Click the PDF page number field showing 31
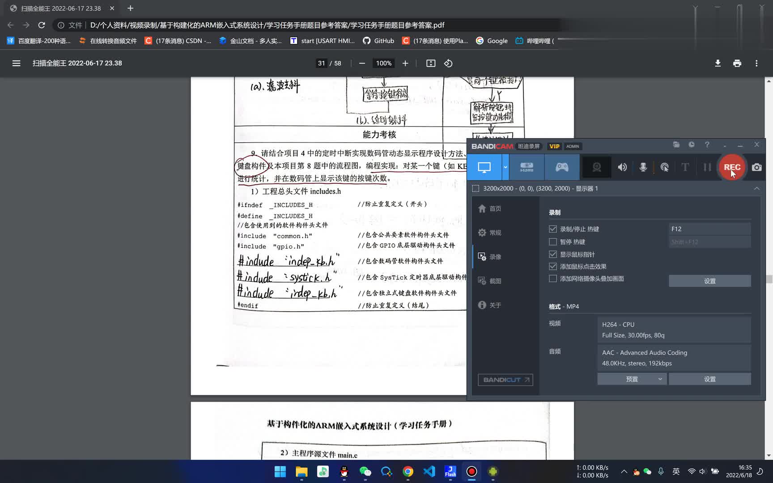This screenshot has height=483, width=773. coord(321,63)
